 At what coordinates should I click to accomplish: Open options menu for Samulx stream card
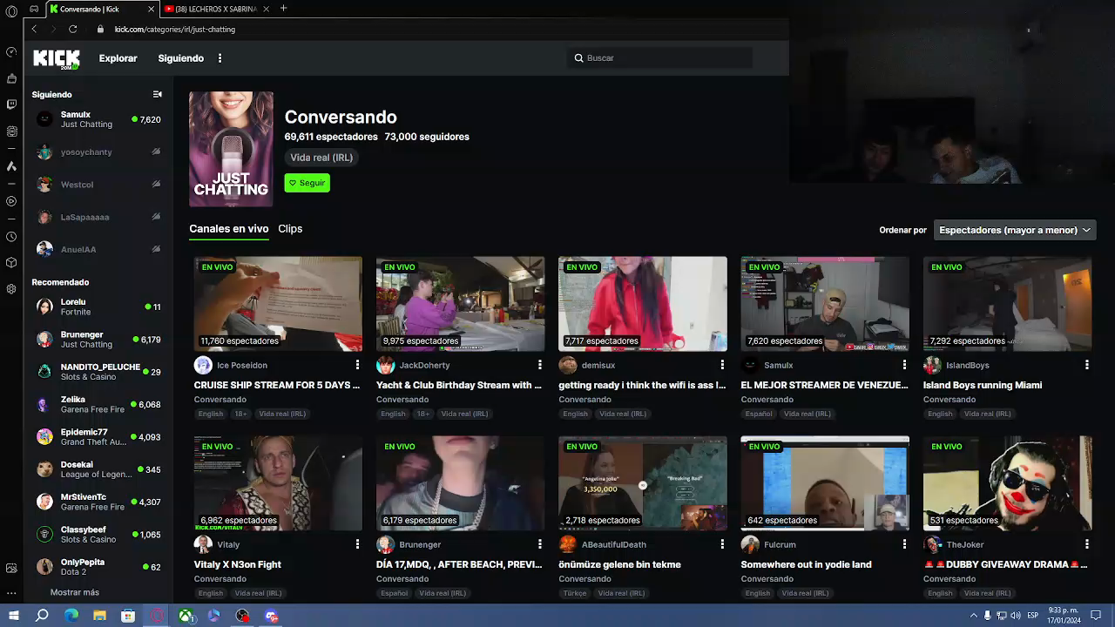(904, 365)
